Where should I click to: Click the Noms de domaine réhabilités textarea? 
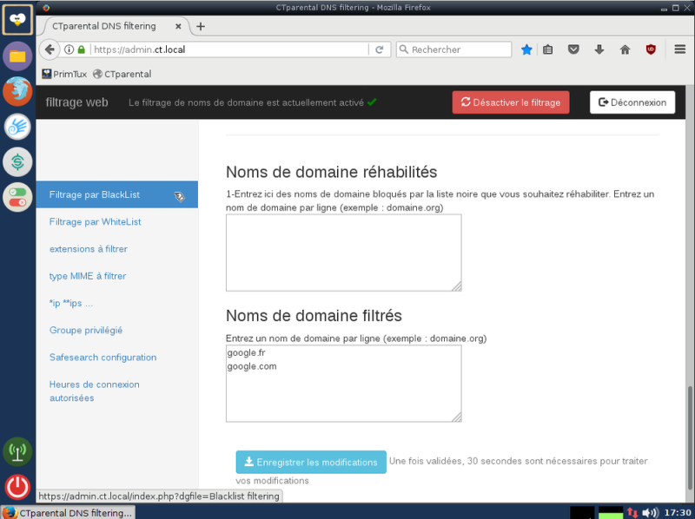[343, 253]
